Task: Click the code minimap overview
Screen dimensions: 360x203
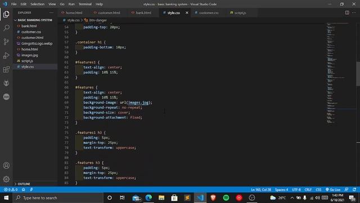Action: click(x=341, y=74)
